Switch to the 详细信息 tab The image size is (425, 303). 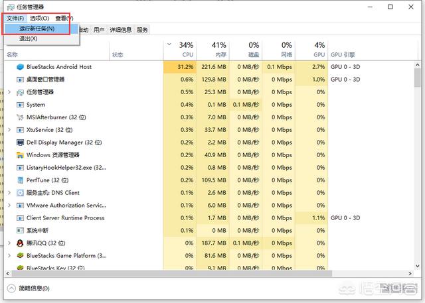(121, 30)
